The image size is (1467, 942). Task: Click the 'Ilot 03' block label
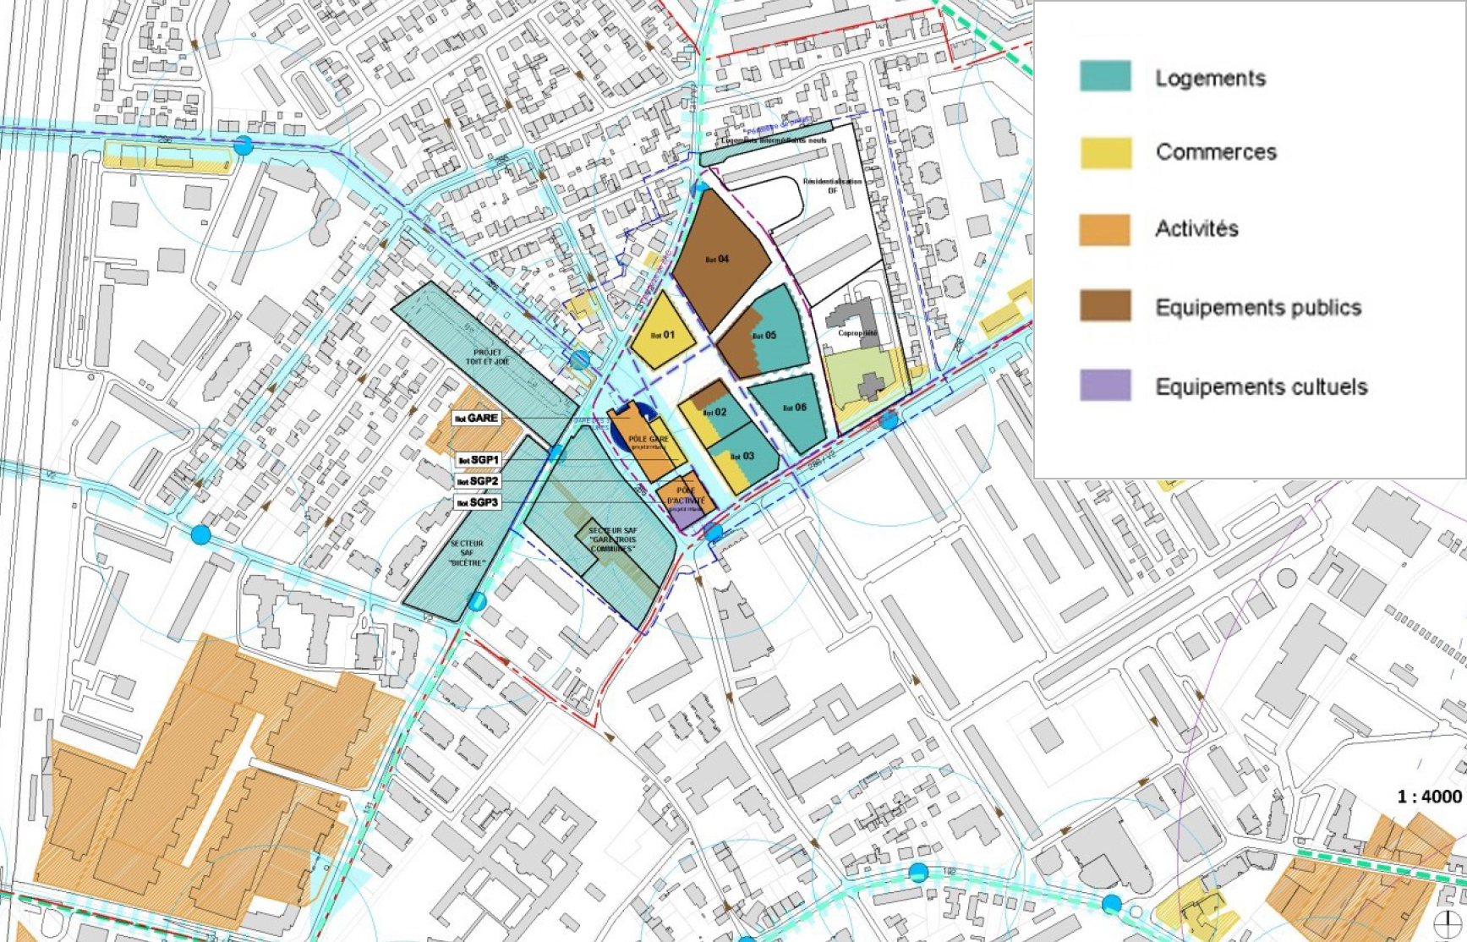click(742, 457)
